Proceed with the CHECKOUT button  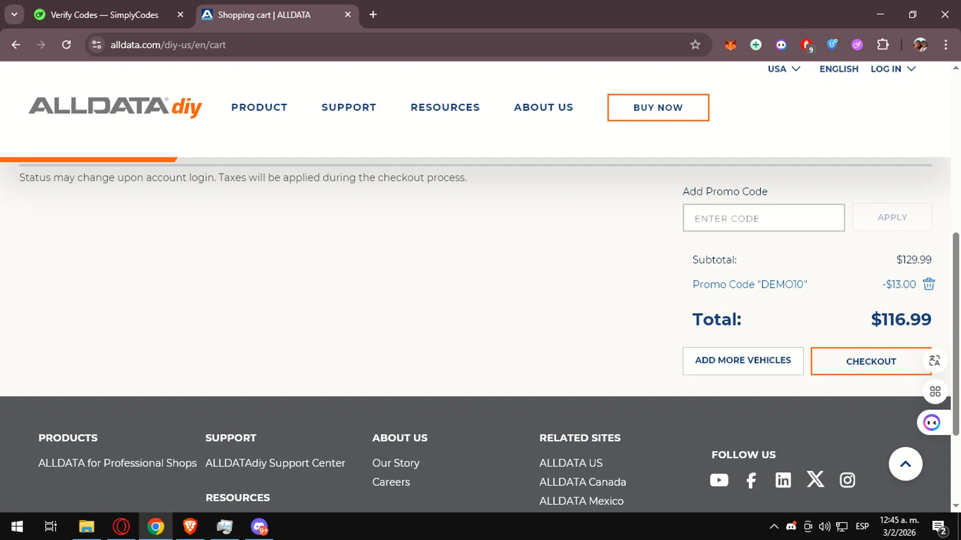pyautogui.click(x=871, y=361)
